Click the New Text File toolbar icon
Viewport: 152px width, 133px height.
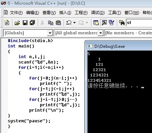[x=7, y=23]
